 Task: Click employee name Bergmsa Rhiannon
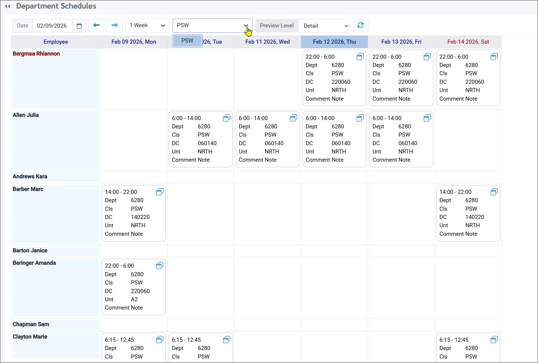coord(36,54)
